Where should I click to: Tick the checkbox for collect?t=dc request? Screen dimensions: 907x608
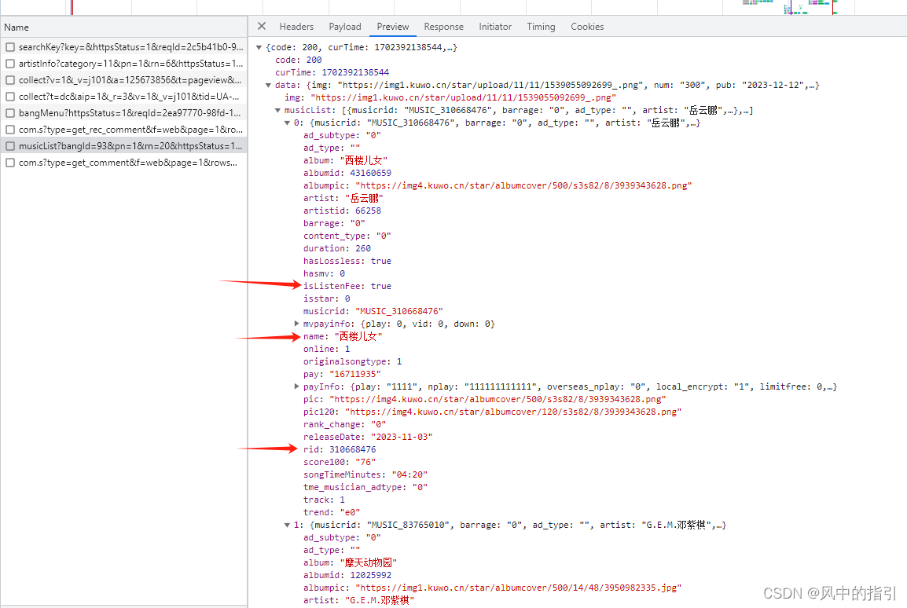pos(10,97)
